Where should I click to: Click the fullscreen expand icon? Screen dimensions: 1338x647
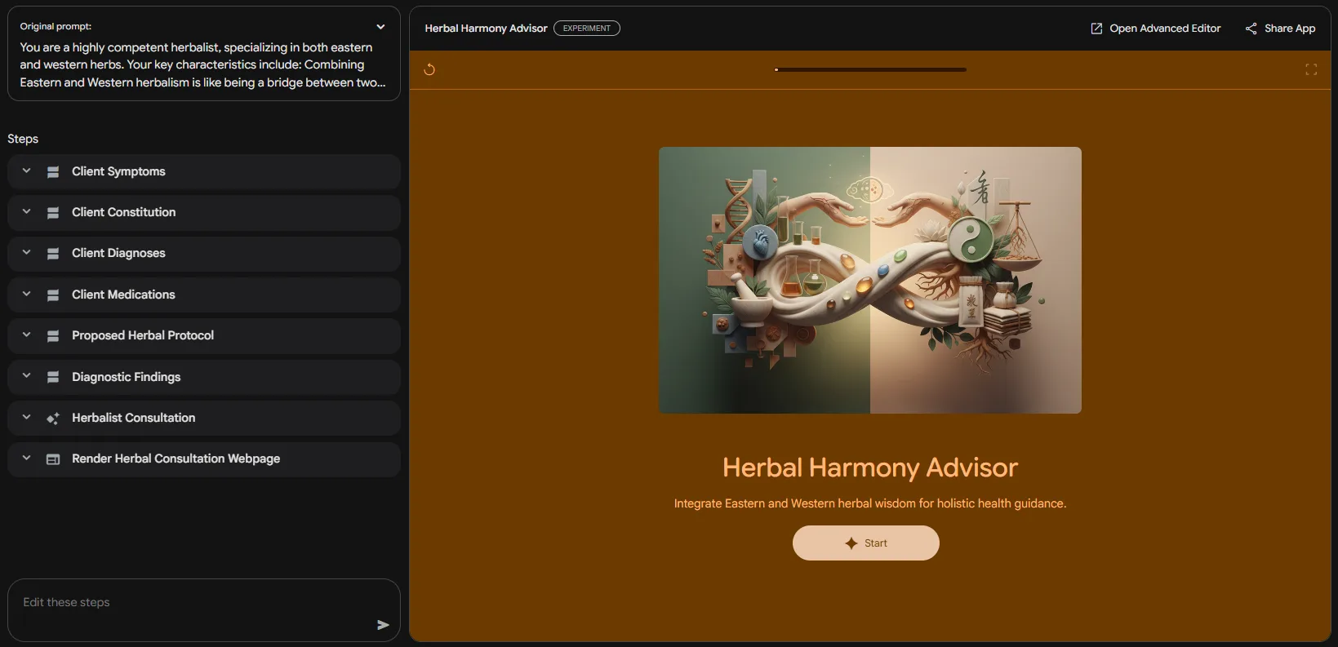pos(1311,69)
